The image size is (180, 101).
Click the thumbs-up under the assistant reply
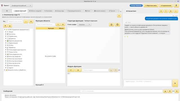pyautogui.click(x=125, y=36)
